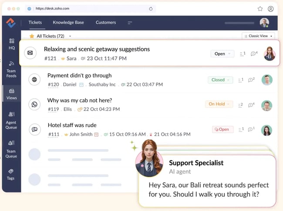Change the Open status on ticket #121
This screenshot has height=211, width=283.
click(x=222, y=54)
